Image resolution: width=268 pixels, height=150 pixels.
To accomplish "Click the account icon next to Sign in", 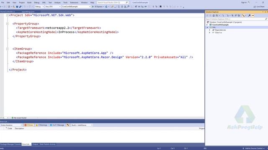I will [249, 2].
